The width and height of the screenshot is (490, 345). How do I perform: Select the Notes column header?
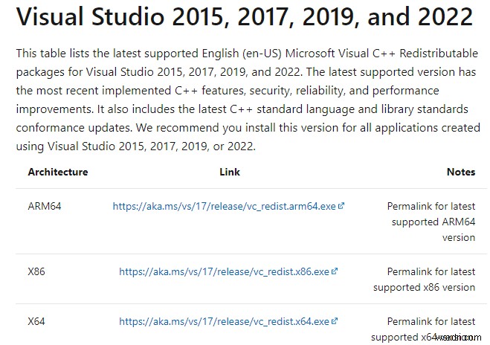click(x=460, y=172)
